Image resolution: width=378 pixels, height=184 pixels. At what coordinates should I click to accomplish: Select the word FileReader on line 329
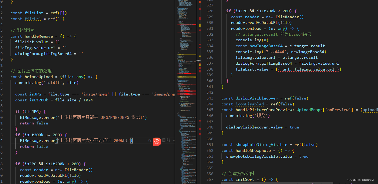[x=287, y=17]
